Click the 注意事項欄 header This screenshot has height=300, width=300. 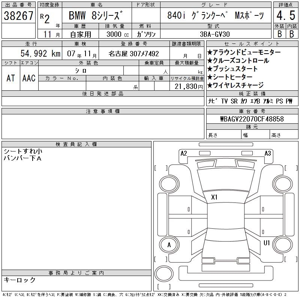pyautogui.click(x=103, y=111)
